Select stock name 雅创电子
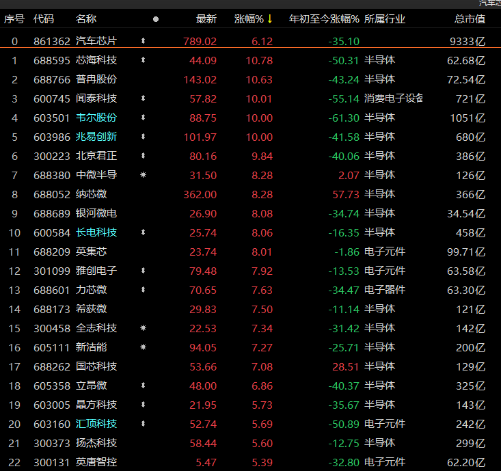501x471 pixels. point(96,271)
